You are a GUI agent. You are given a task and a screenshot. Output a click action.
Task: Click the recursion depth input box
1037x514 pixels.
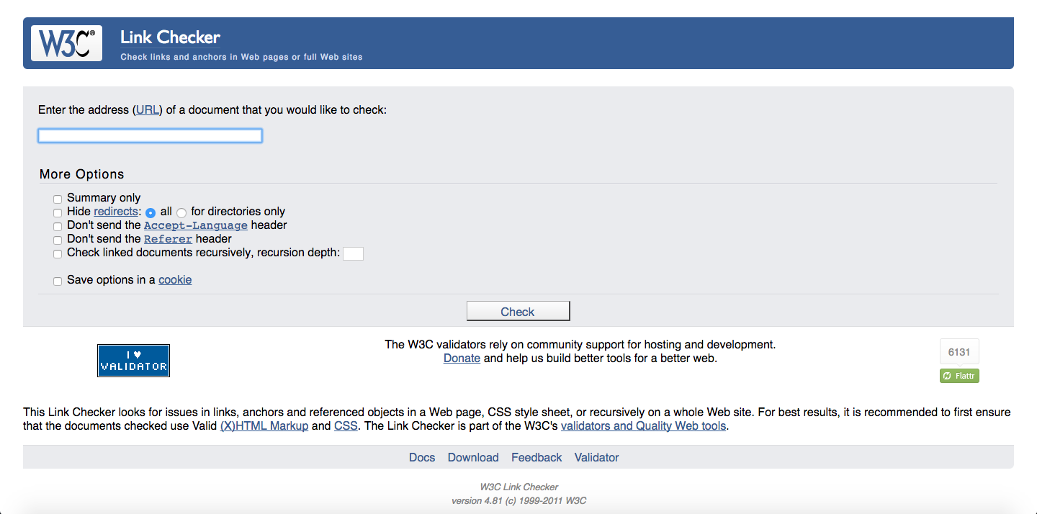coord(353,253)
